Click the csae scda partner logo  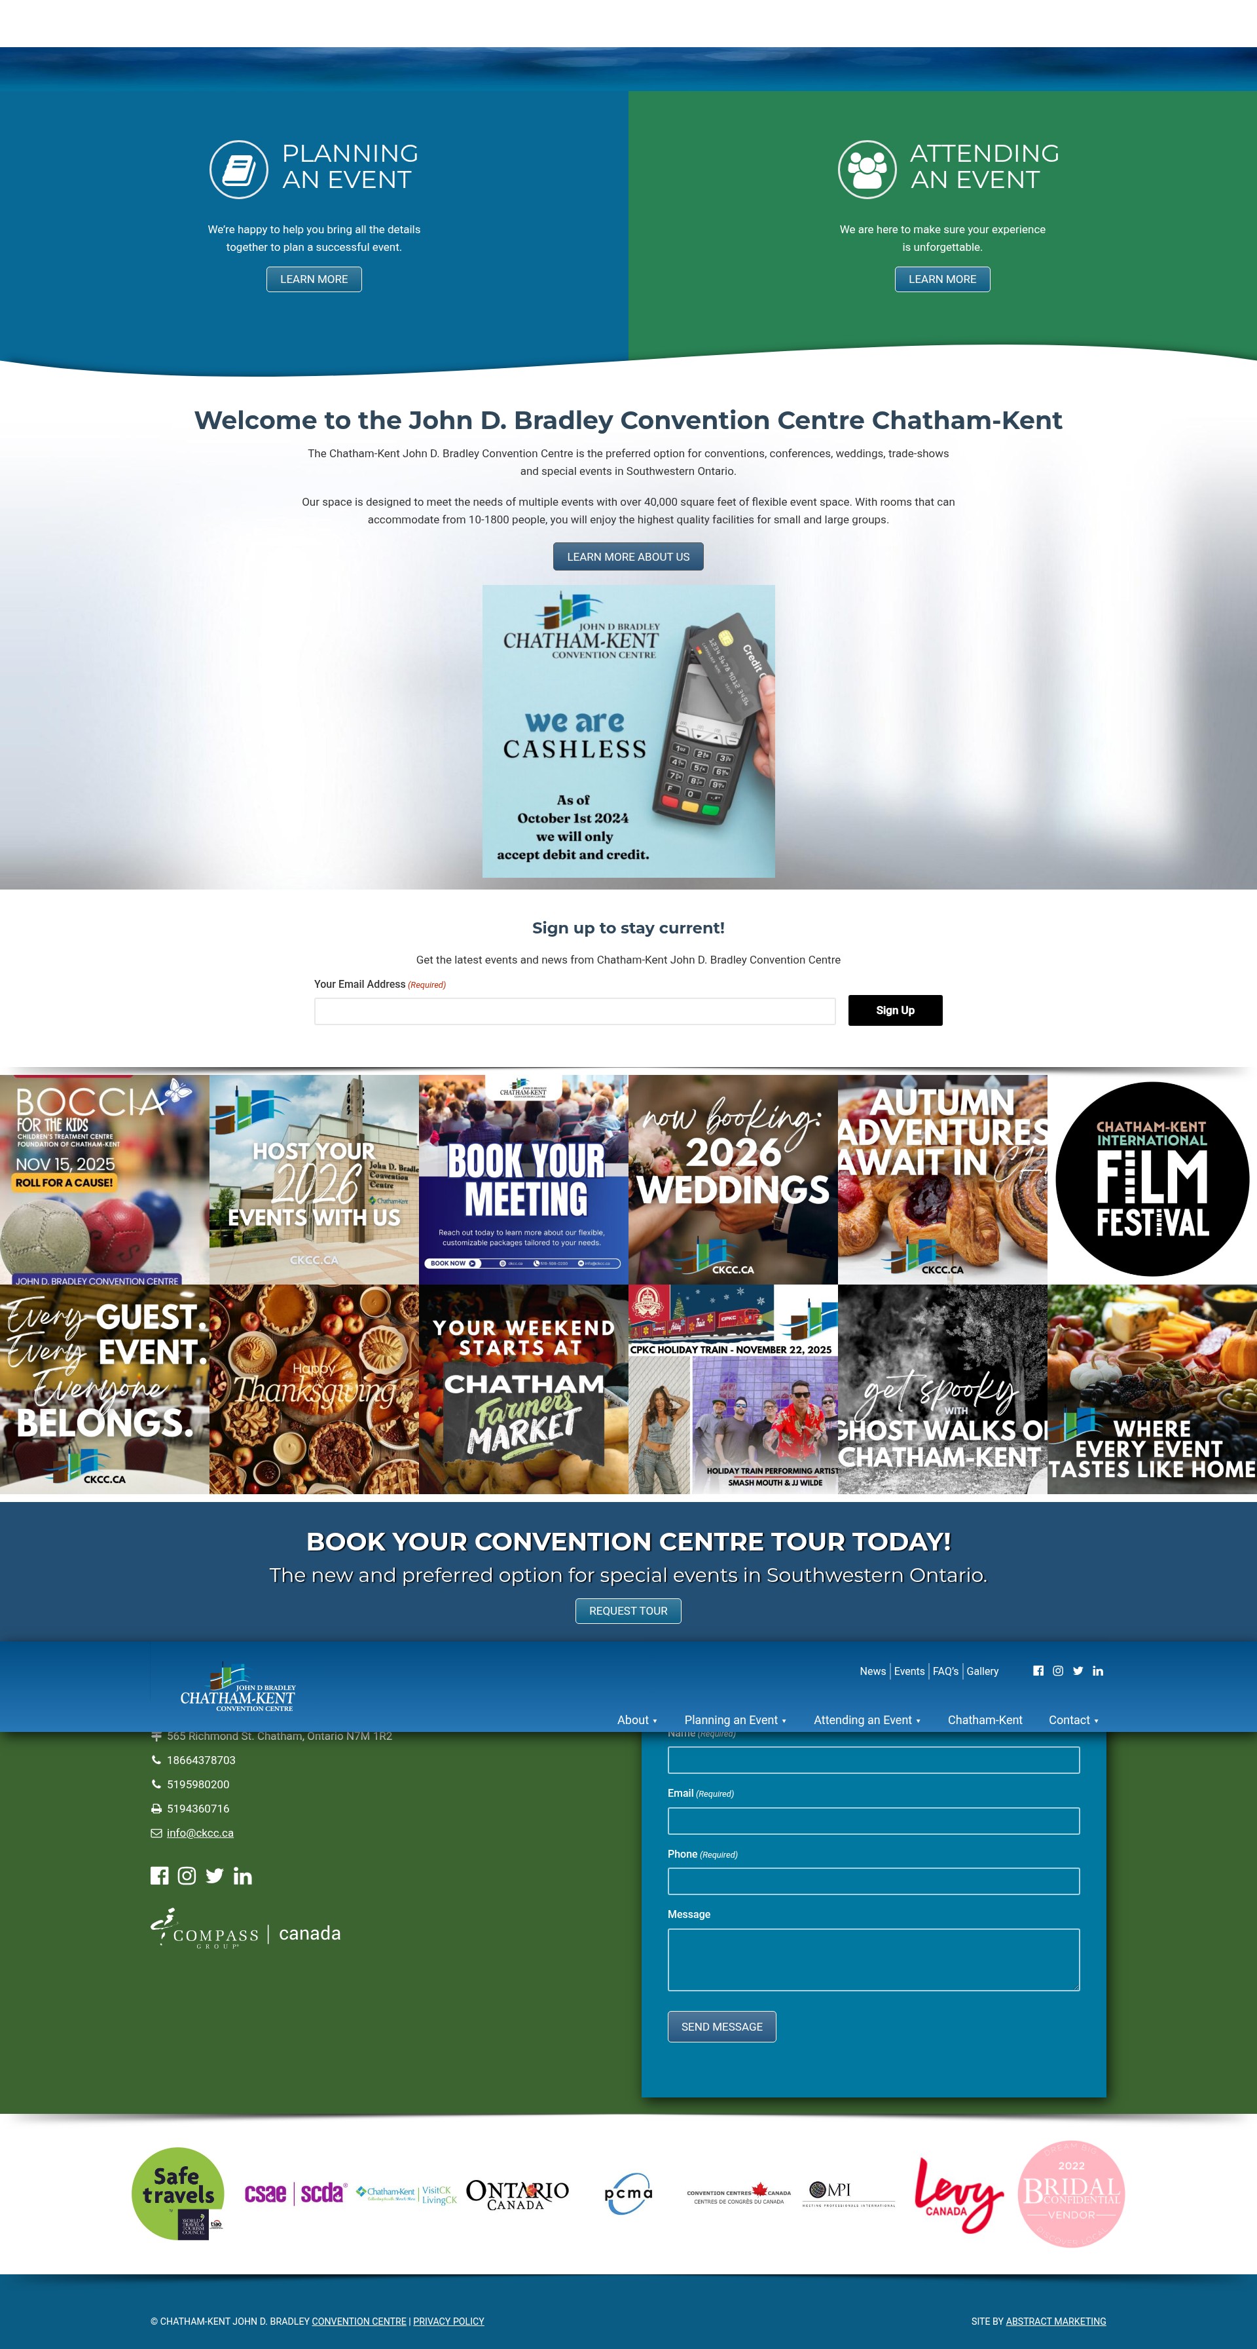tap(295, 2193)
